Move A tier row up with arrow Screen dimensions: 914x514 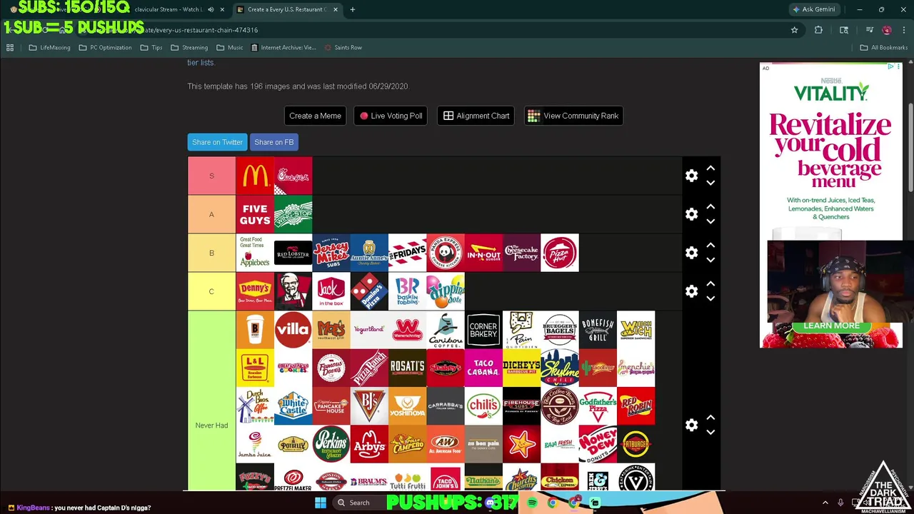tap(710, 207)
